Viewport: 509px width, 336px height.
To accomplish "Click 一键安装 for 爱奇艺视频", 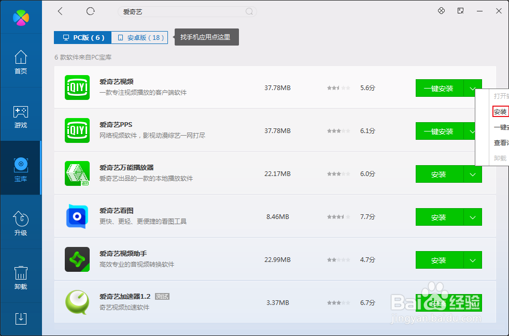I will (440, 88).
